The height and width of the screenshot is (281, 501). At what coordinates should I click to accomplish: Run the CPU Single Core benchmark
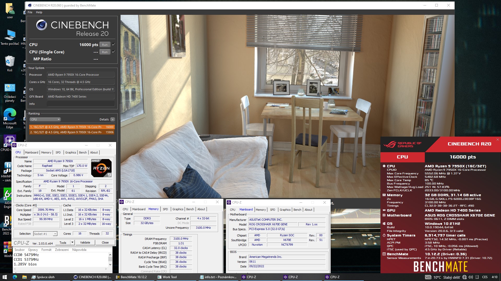pyautogui.click(x=105, y=52)
